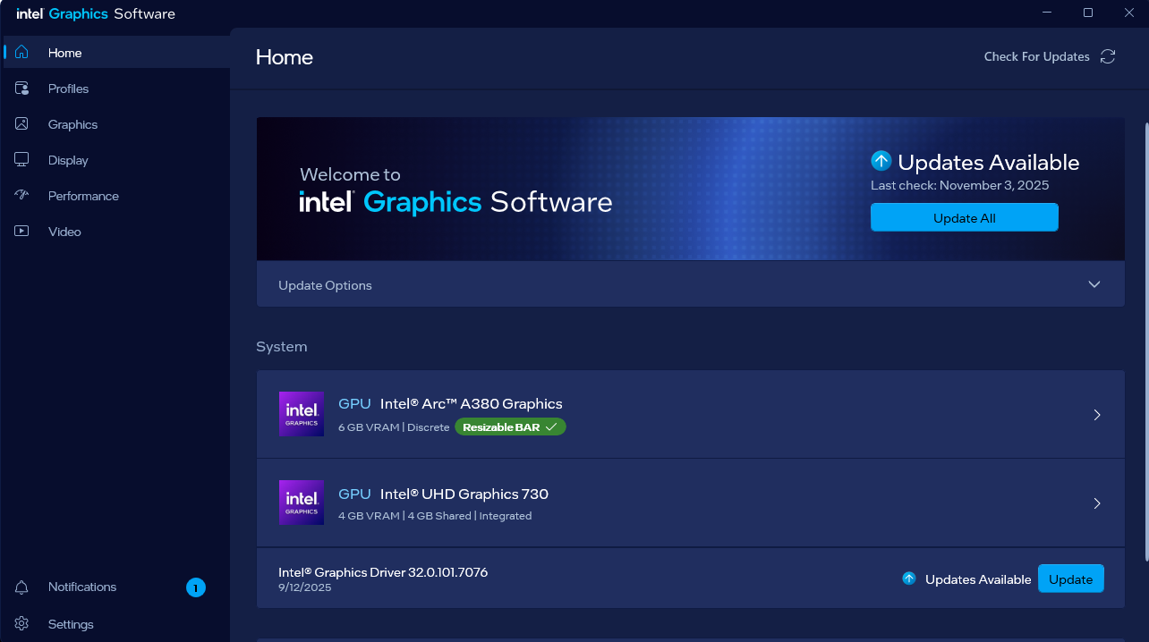Image resolution: width=1149 pixels, height=642 pixels.
Task: Click the Update All button
Action: click(x=965, y=218)
